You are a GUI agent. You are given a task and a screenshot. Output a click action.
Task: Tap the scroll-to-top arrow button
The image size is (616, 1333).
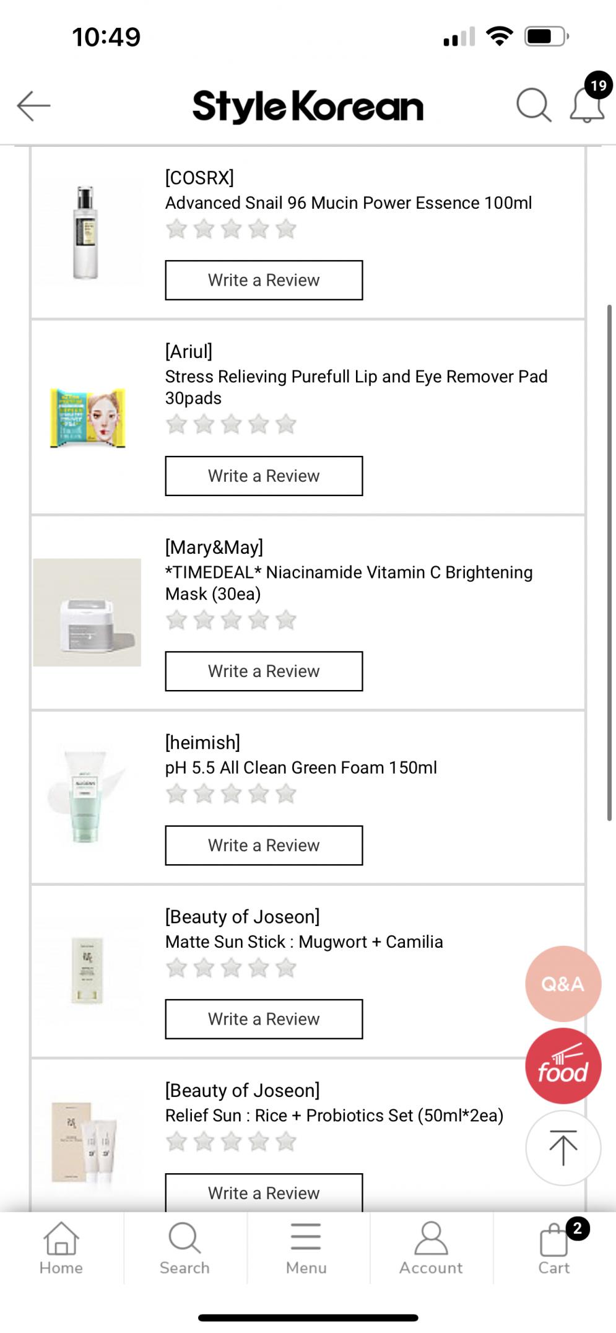[563, 1148]
